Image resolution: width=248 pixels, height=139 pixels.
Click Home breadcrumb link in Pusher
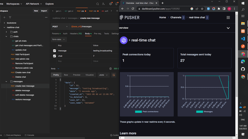coord(163,18)
